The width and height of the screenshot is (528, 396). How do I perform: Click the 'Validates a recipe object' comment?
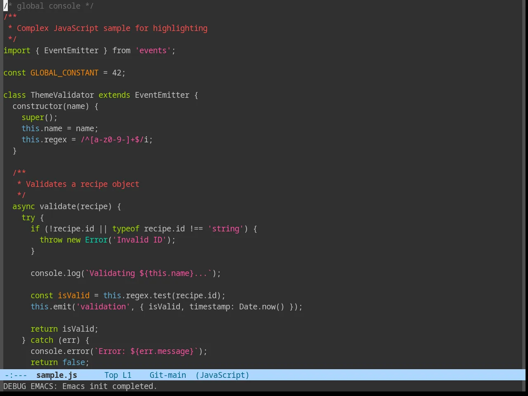click(x=82, y=184)
